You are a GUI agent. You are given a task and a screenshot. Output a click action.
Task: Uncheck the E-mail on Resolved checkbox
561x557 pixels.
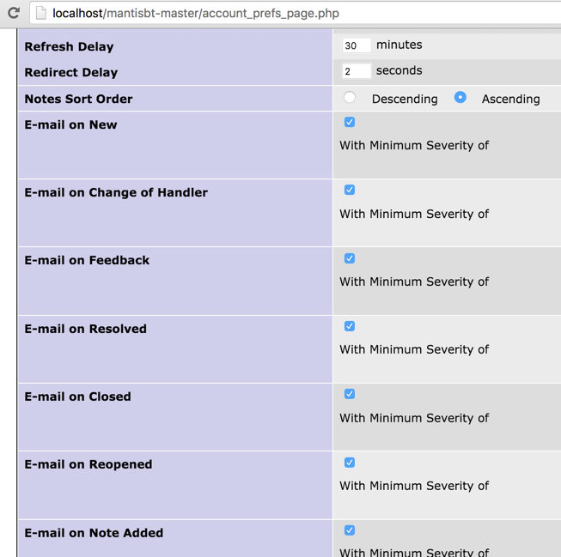tap(350, 326)
